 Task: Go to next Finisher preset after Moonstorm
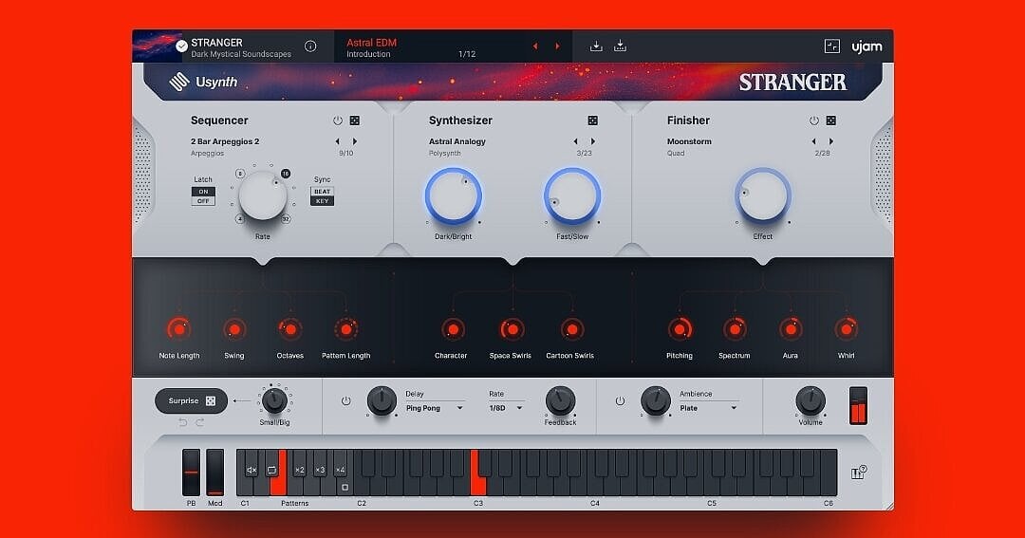(x=830, y=142)
